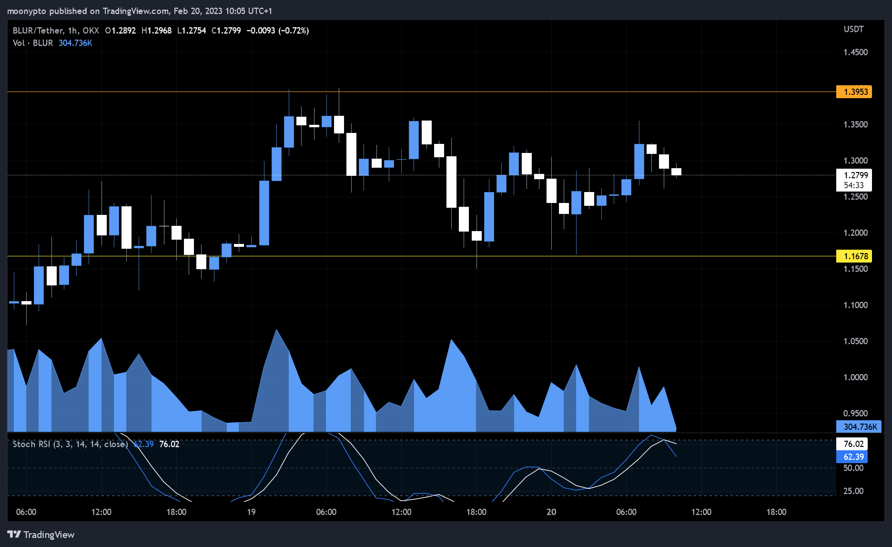Click the 1.0000 price axis label

point(855,377)
